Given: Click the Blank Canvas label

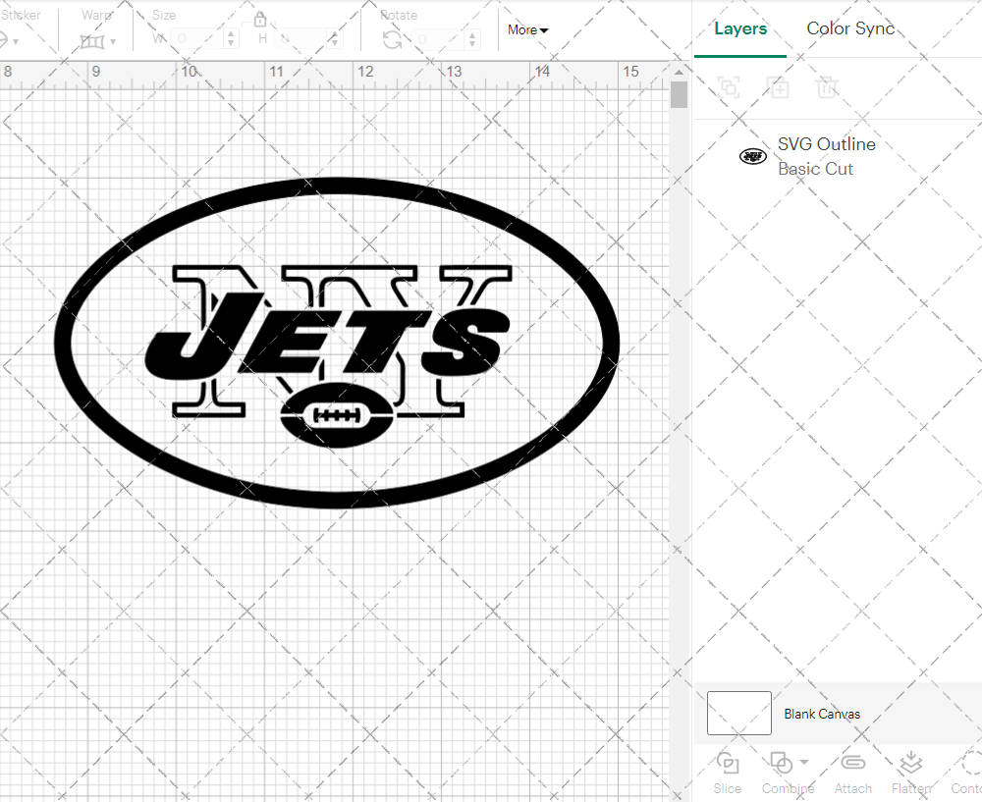Looking at the screenshot, I should tap(822, 714).
